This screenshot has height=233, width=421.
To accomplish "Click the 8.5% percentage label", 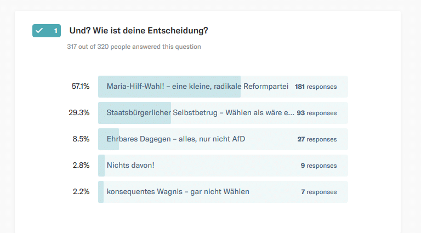I will 81,139.
